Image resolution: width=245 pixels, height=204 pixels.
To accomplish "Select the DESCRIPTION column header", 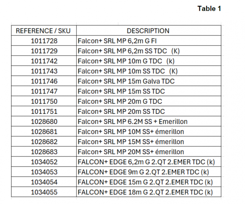I will 148,31.
